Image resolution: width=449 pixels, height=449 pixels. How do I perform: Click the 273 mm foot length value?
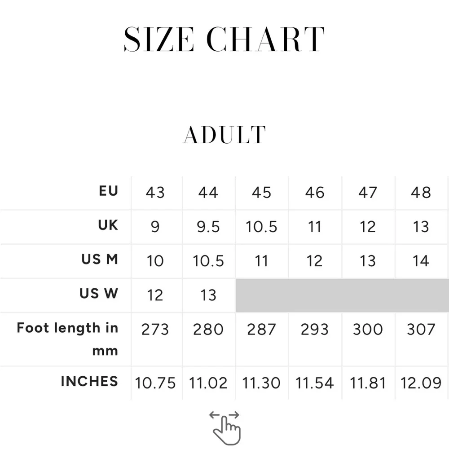point(155,329)
